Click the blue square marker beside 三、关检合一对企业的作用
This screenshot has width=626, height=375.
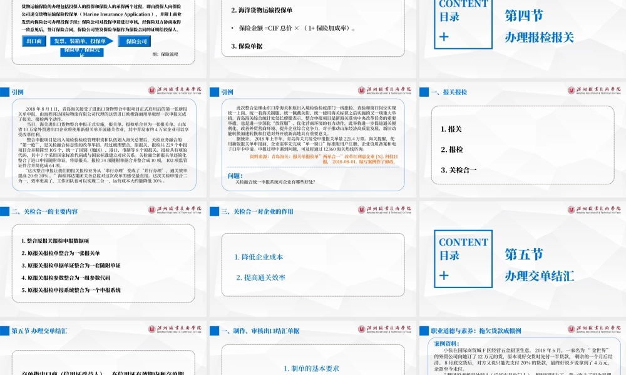[218, 211]
